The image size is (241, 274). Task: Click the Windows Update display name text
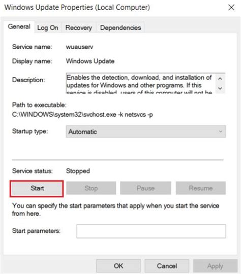tap(90, 61)
